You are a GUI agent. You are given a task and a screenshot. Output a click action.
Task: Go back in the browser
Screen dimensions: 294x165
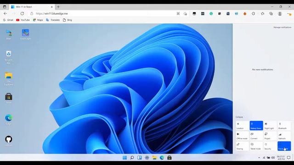pos(5,13)
